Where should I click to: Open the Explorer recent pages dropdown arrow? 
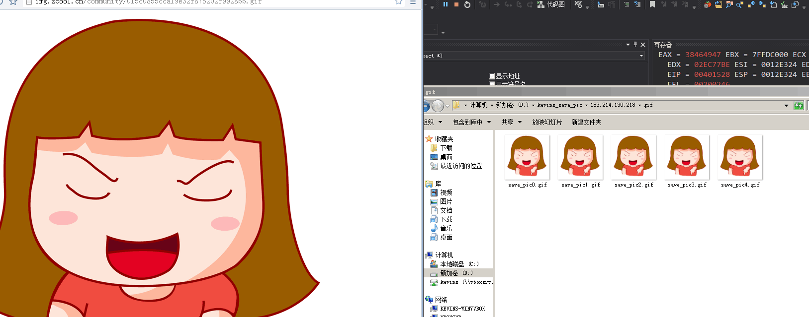(x=447, y=106)
